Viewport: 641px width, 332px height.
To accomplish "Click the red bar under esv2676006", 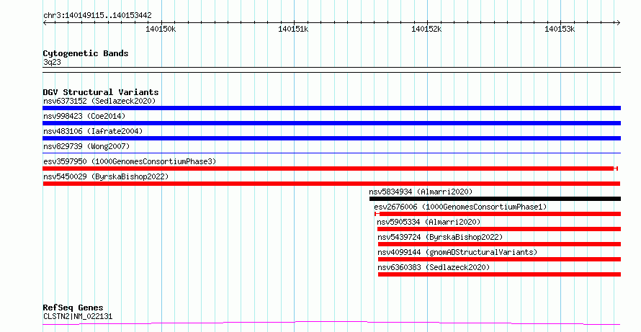I will [498, 214].
